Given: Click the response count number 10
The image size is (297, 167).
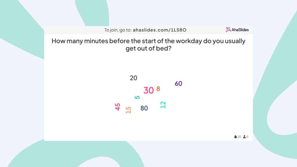Looking at the screenshot, I should pyautogui.click(x=239, y=137).
